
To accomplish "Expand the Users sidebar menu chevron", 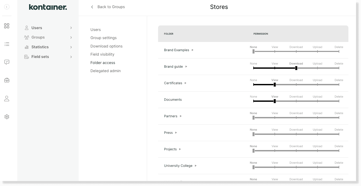I will click(71, 28).
